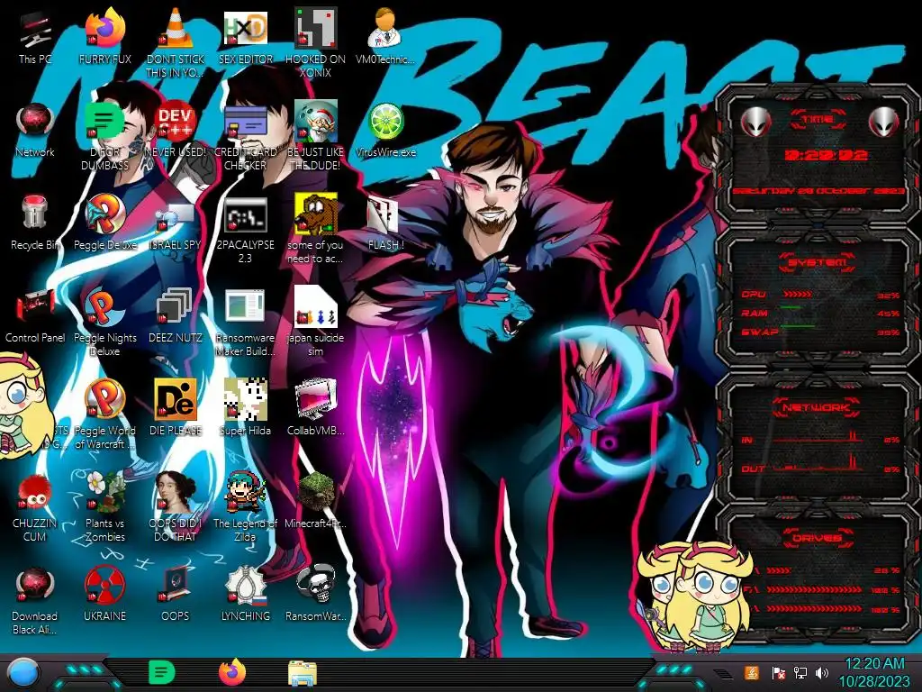Select the CHUZZIN CUM shortcut
922x692 pixels.
pos(35,507)
